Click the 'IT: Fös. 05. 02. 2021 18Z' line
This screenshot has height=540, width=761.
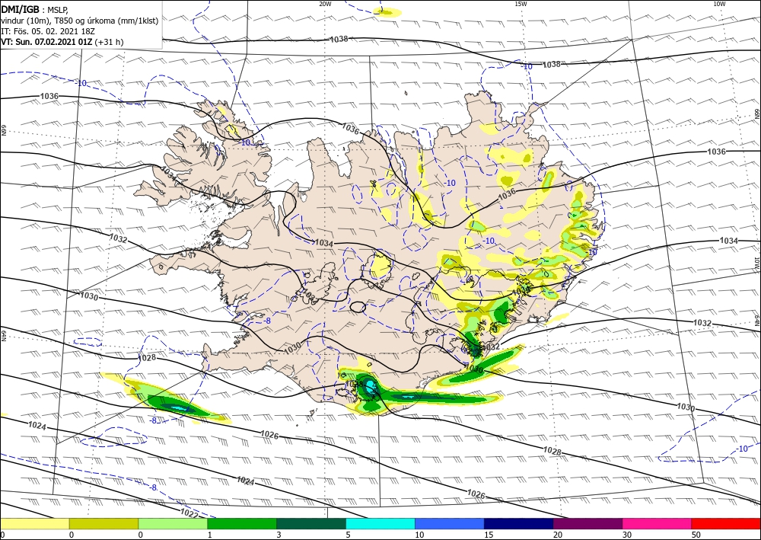tap(47, 31)
